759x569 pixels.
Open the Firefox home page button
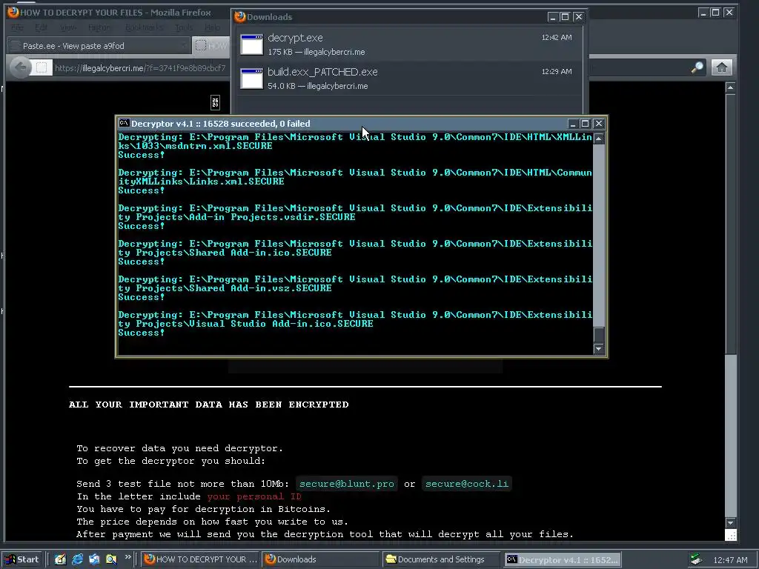point(722,67)
